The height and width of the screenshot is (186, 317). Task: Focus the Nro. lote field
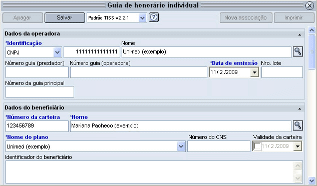282,72
